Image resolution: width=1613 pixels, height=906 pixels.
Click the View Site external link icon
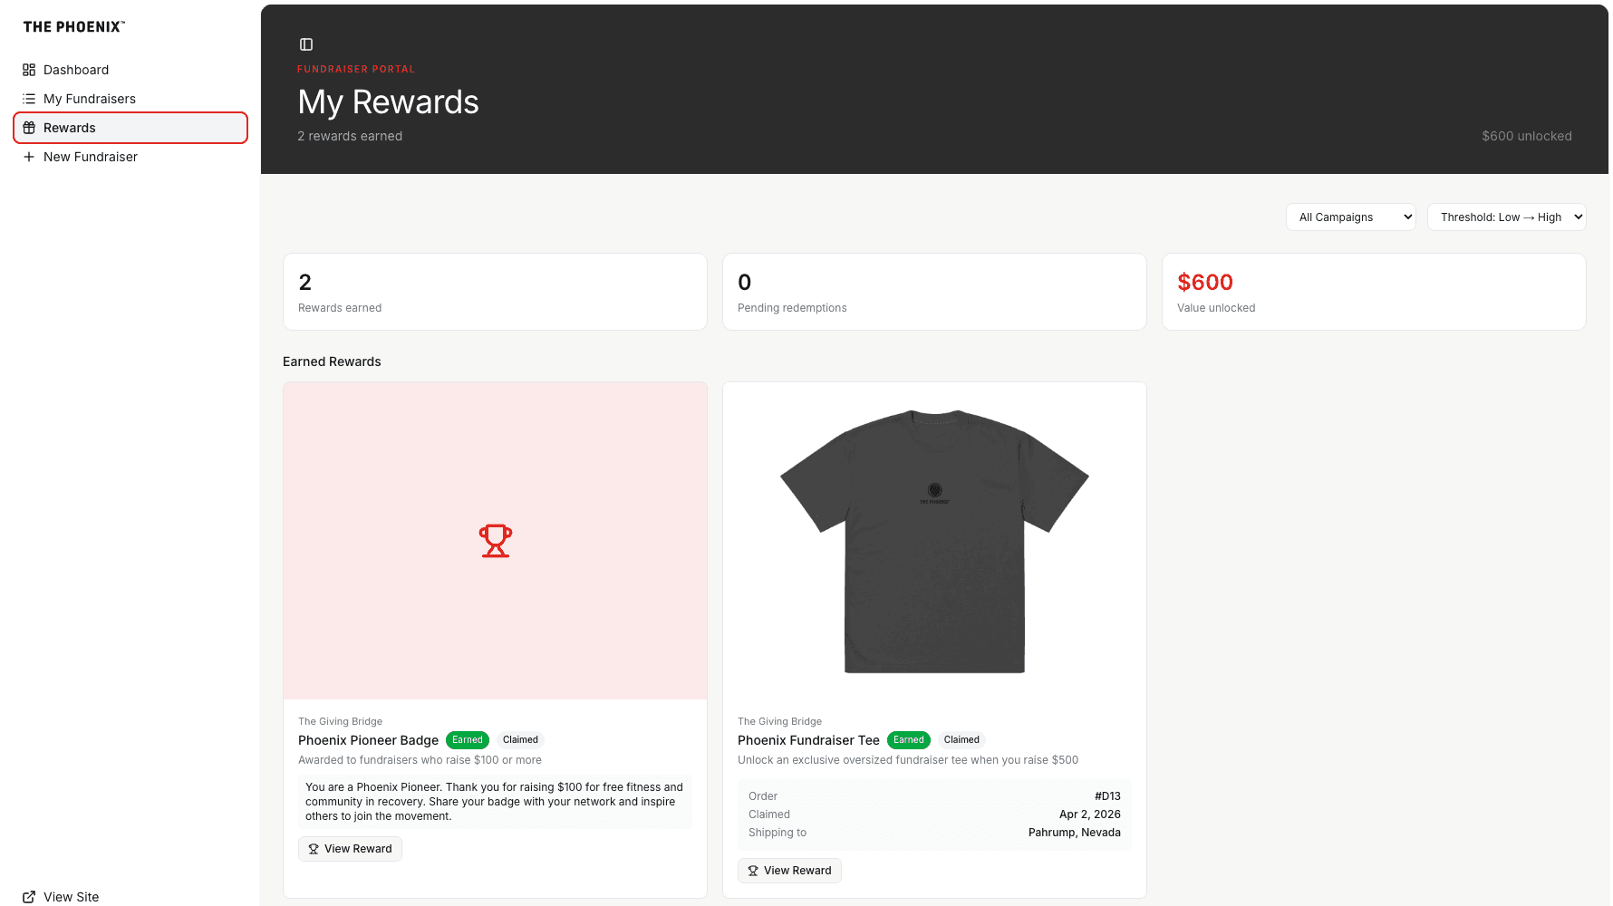(x=29, y=897)
